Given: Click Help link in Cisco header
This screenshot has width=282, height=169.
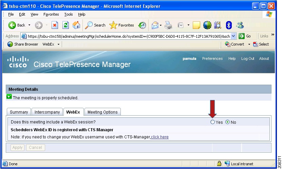Looking at the screenshot, I should point(232,58).
